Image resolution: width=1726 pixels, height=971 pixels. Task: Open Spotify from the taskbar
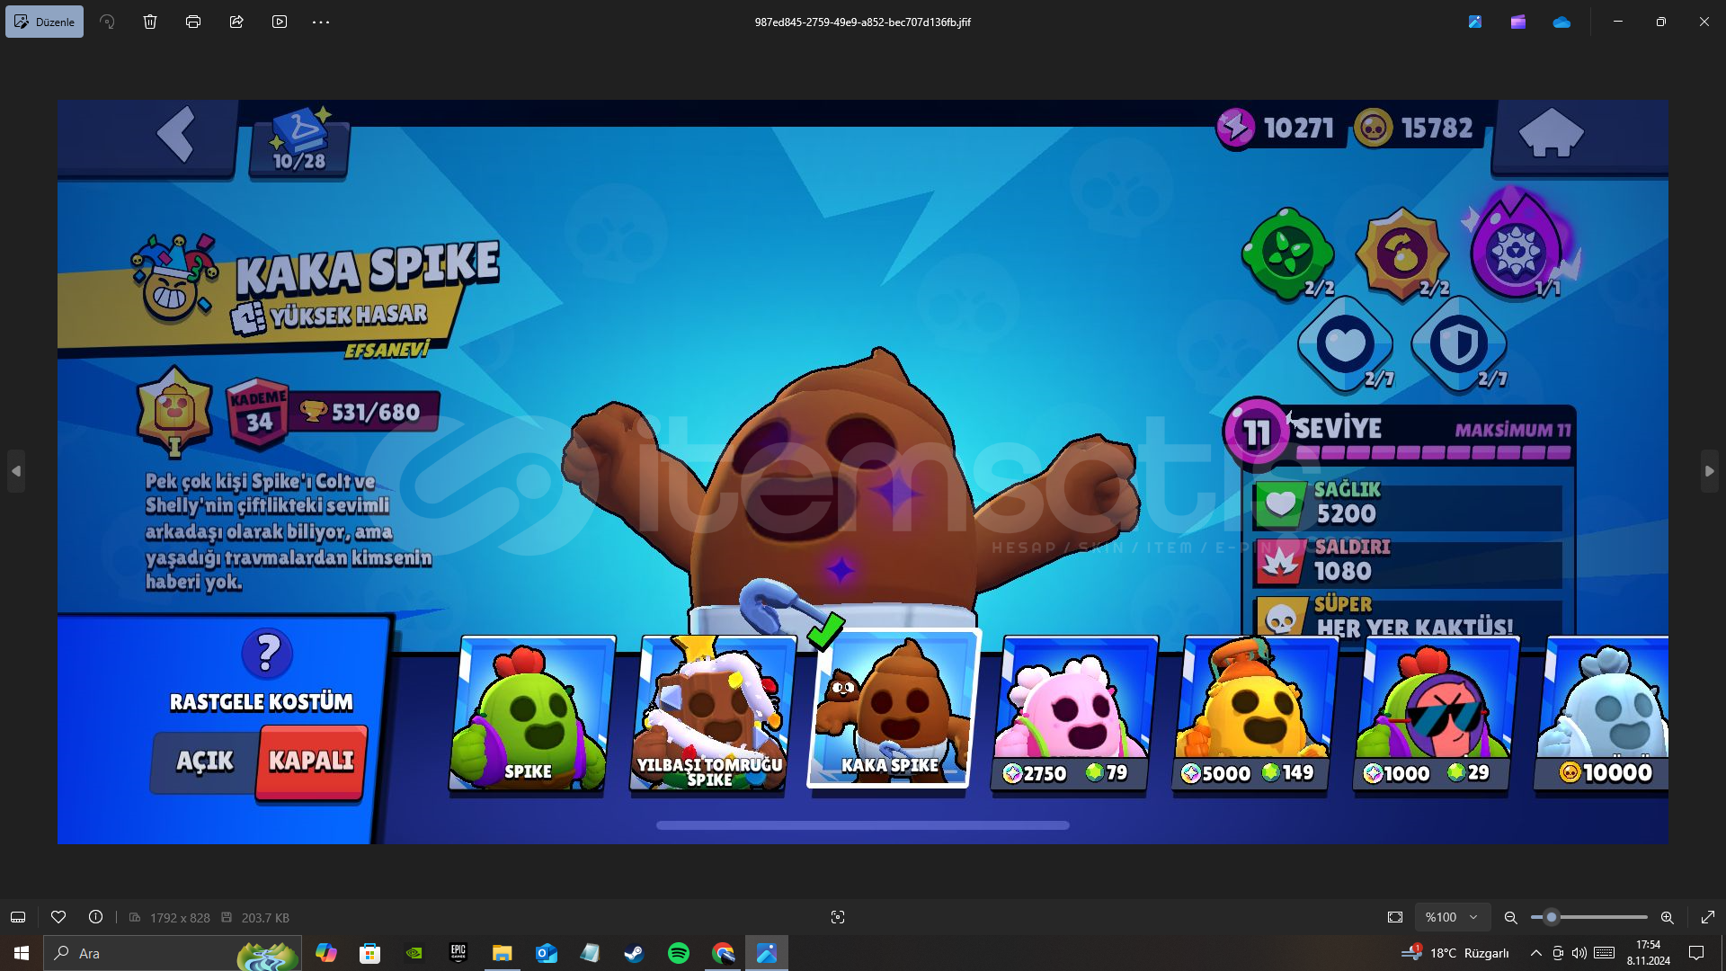pos(679,953)
